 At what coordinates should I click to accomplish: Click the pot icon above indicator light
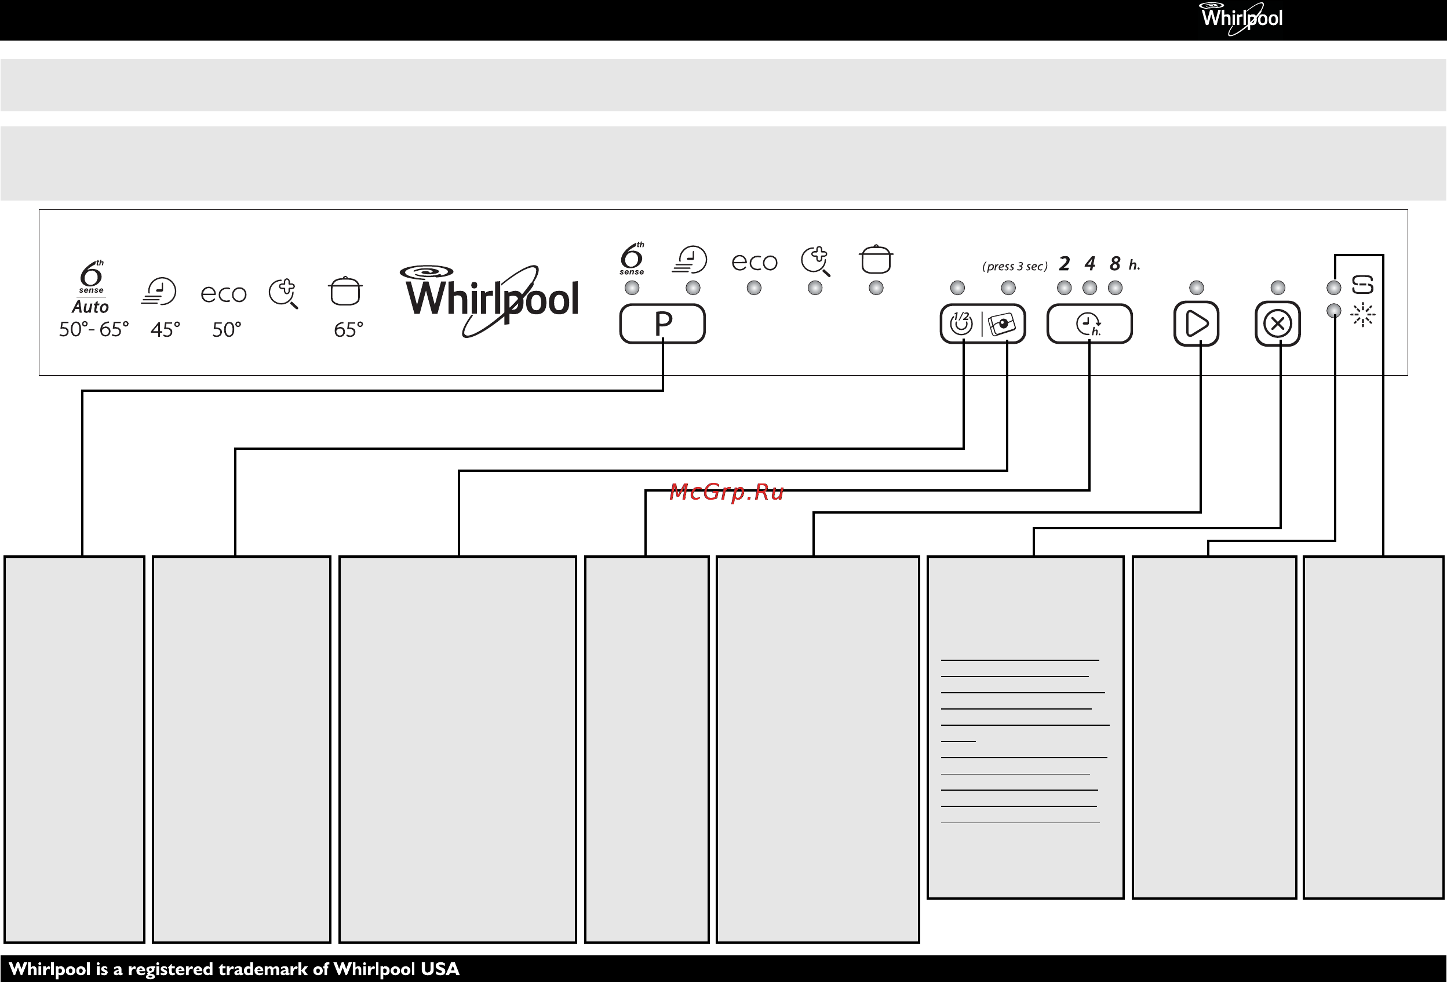point(876,259)
